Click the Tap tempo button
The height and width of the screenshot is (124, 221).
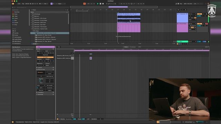pyautogui.click(x=23, y=4)
